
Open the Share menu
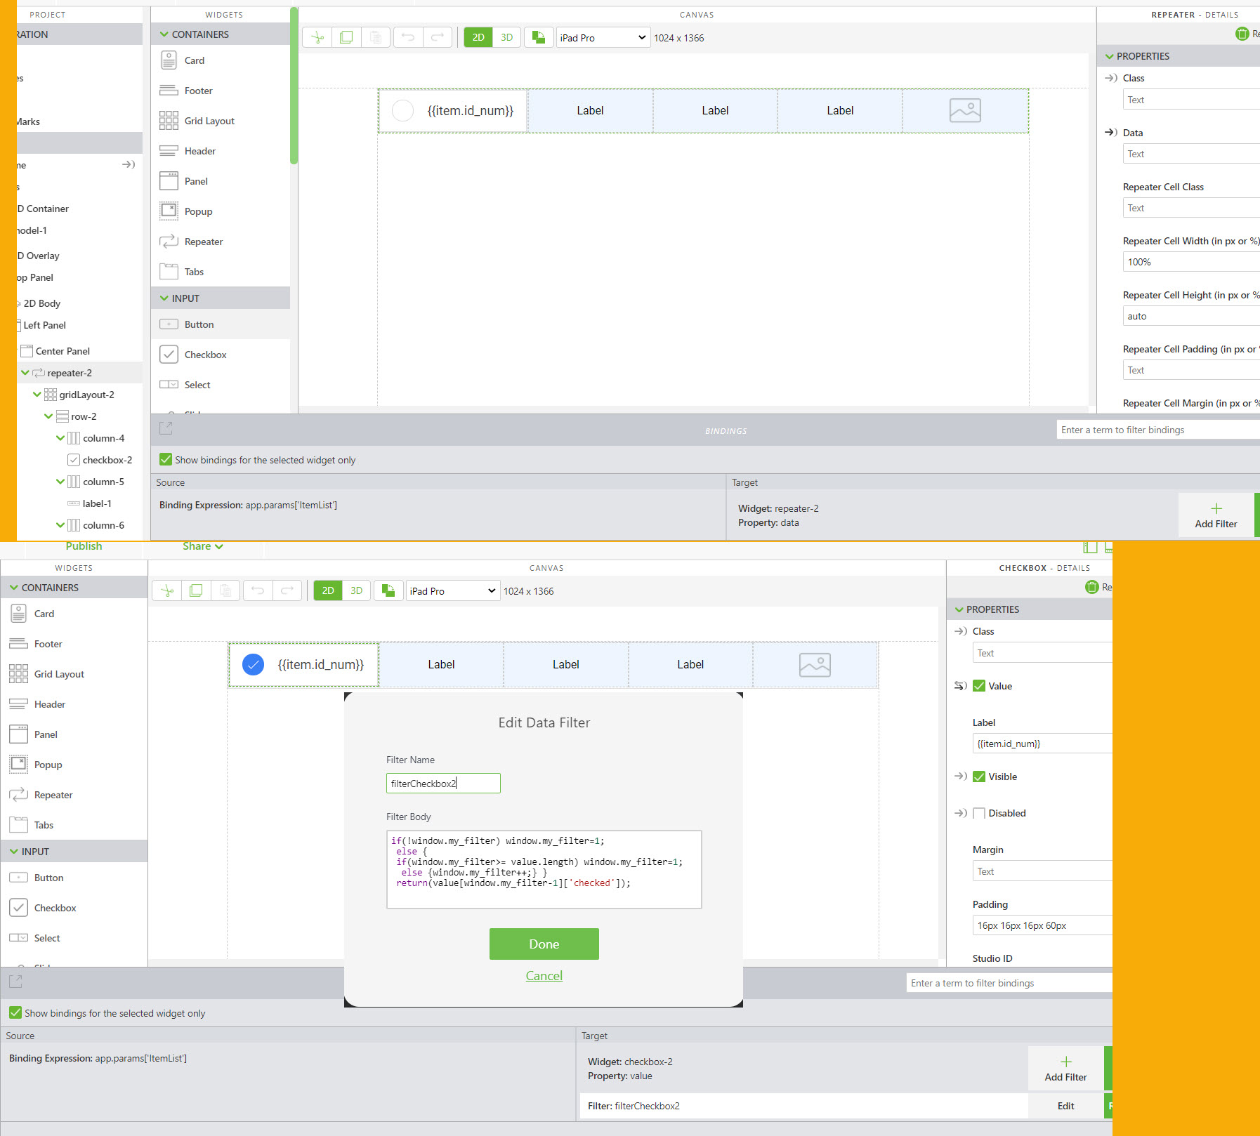coord(202,546)
